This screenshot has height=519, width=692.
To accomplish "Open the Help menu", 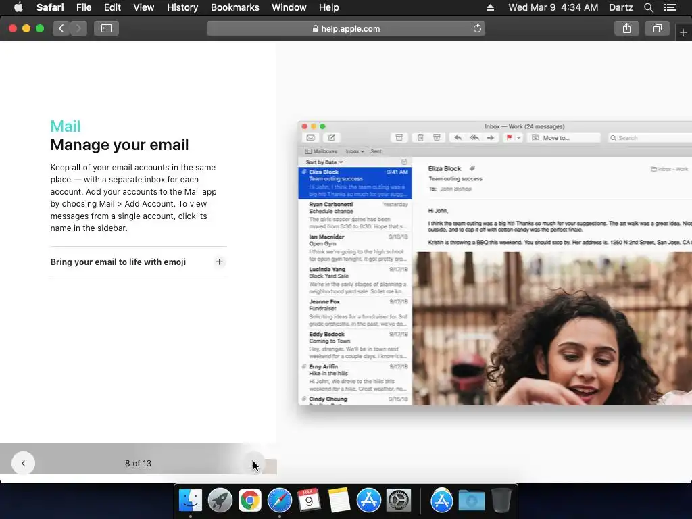I will tap(329, 7).
